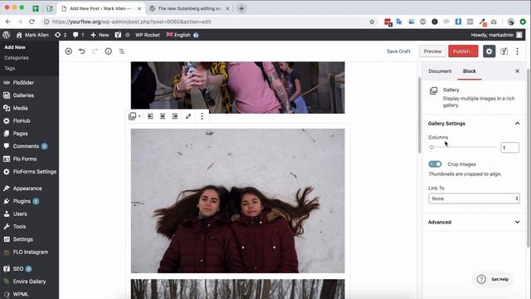Click the red Publish button

click(463, 51)
